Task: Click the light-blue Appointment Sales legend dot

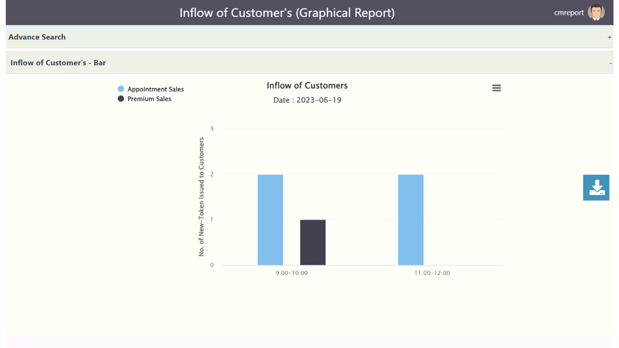Action: [121, 89]
